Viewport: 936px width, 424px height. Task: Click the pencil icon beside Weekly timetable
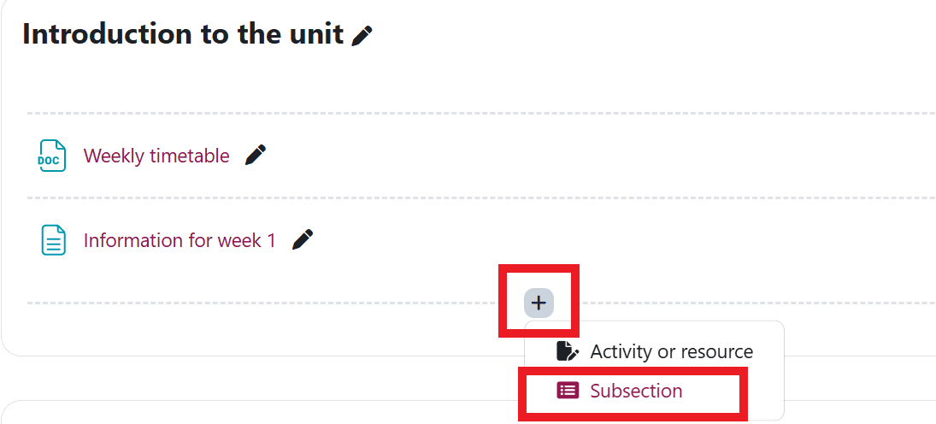[255, 156]
